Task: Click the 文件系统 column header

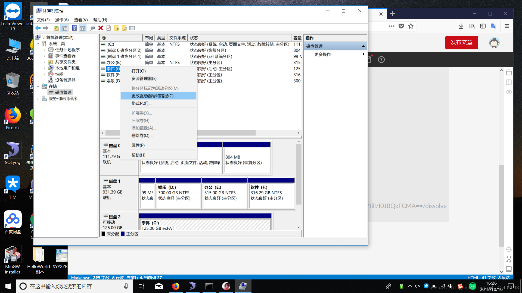Action: click(178, 38)
